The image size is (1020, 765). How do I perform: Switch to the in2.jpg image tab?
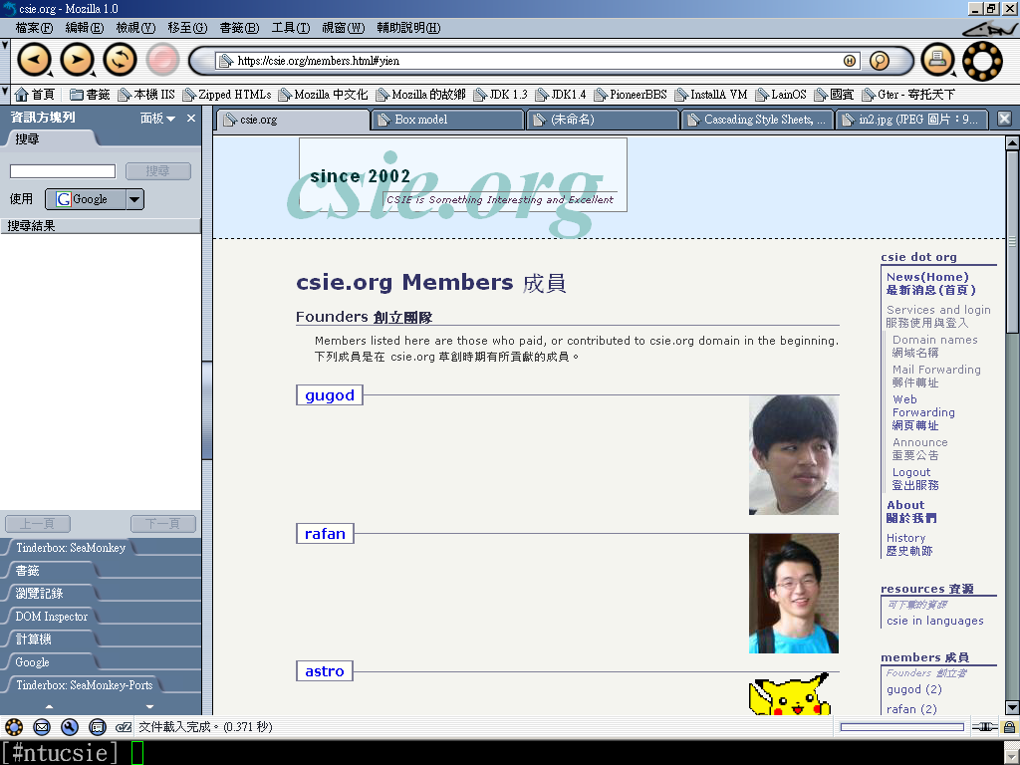click(912, 120)
